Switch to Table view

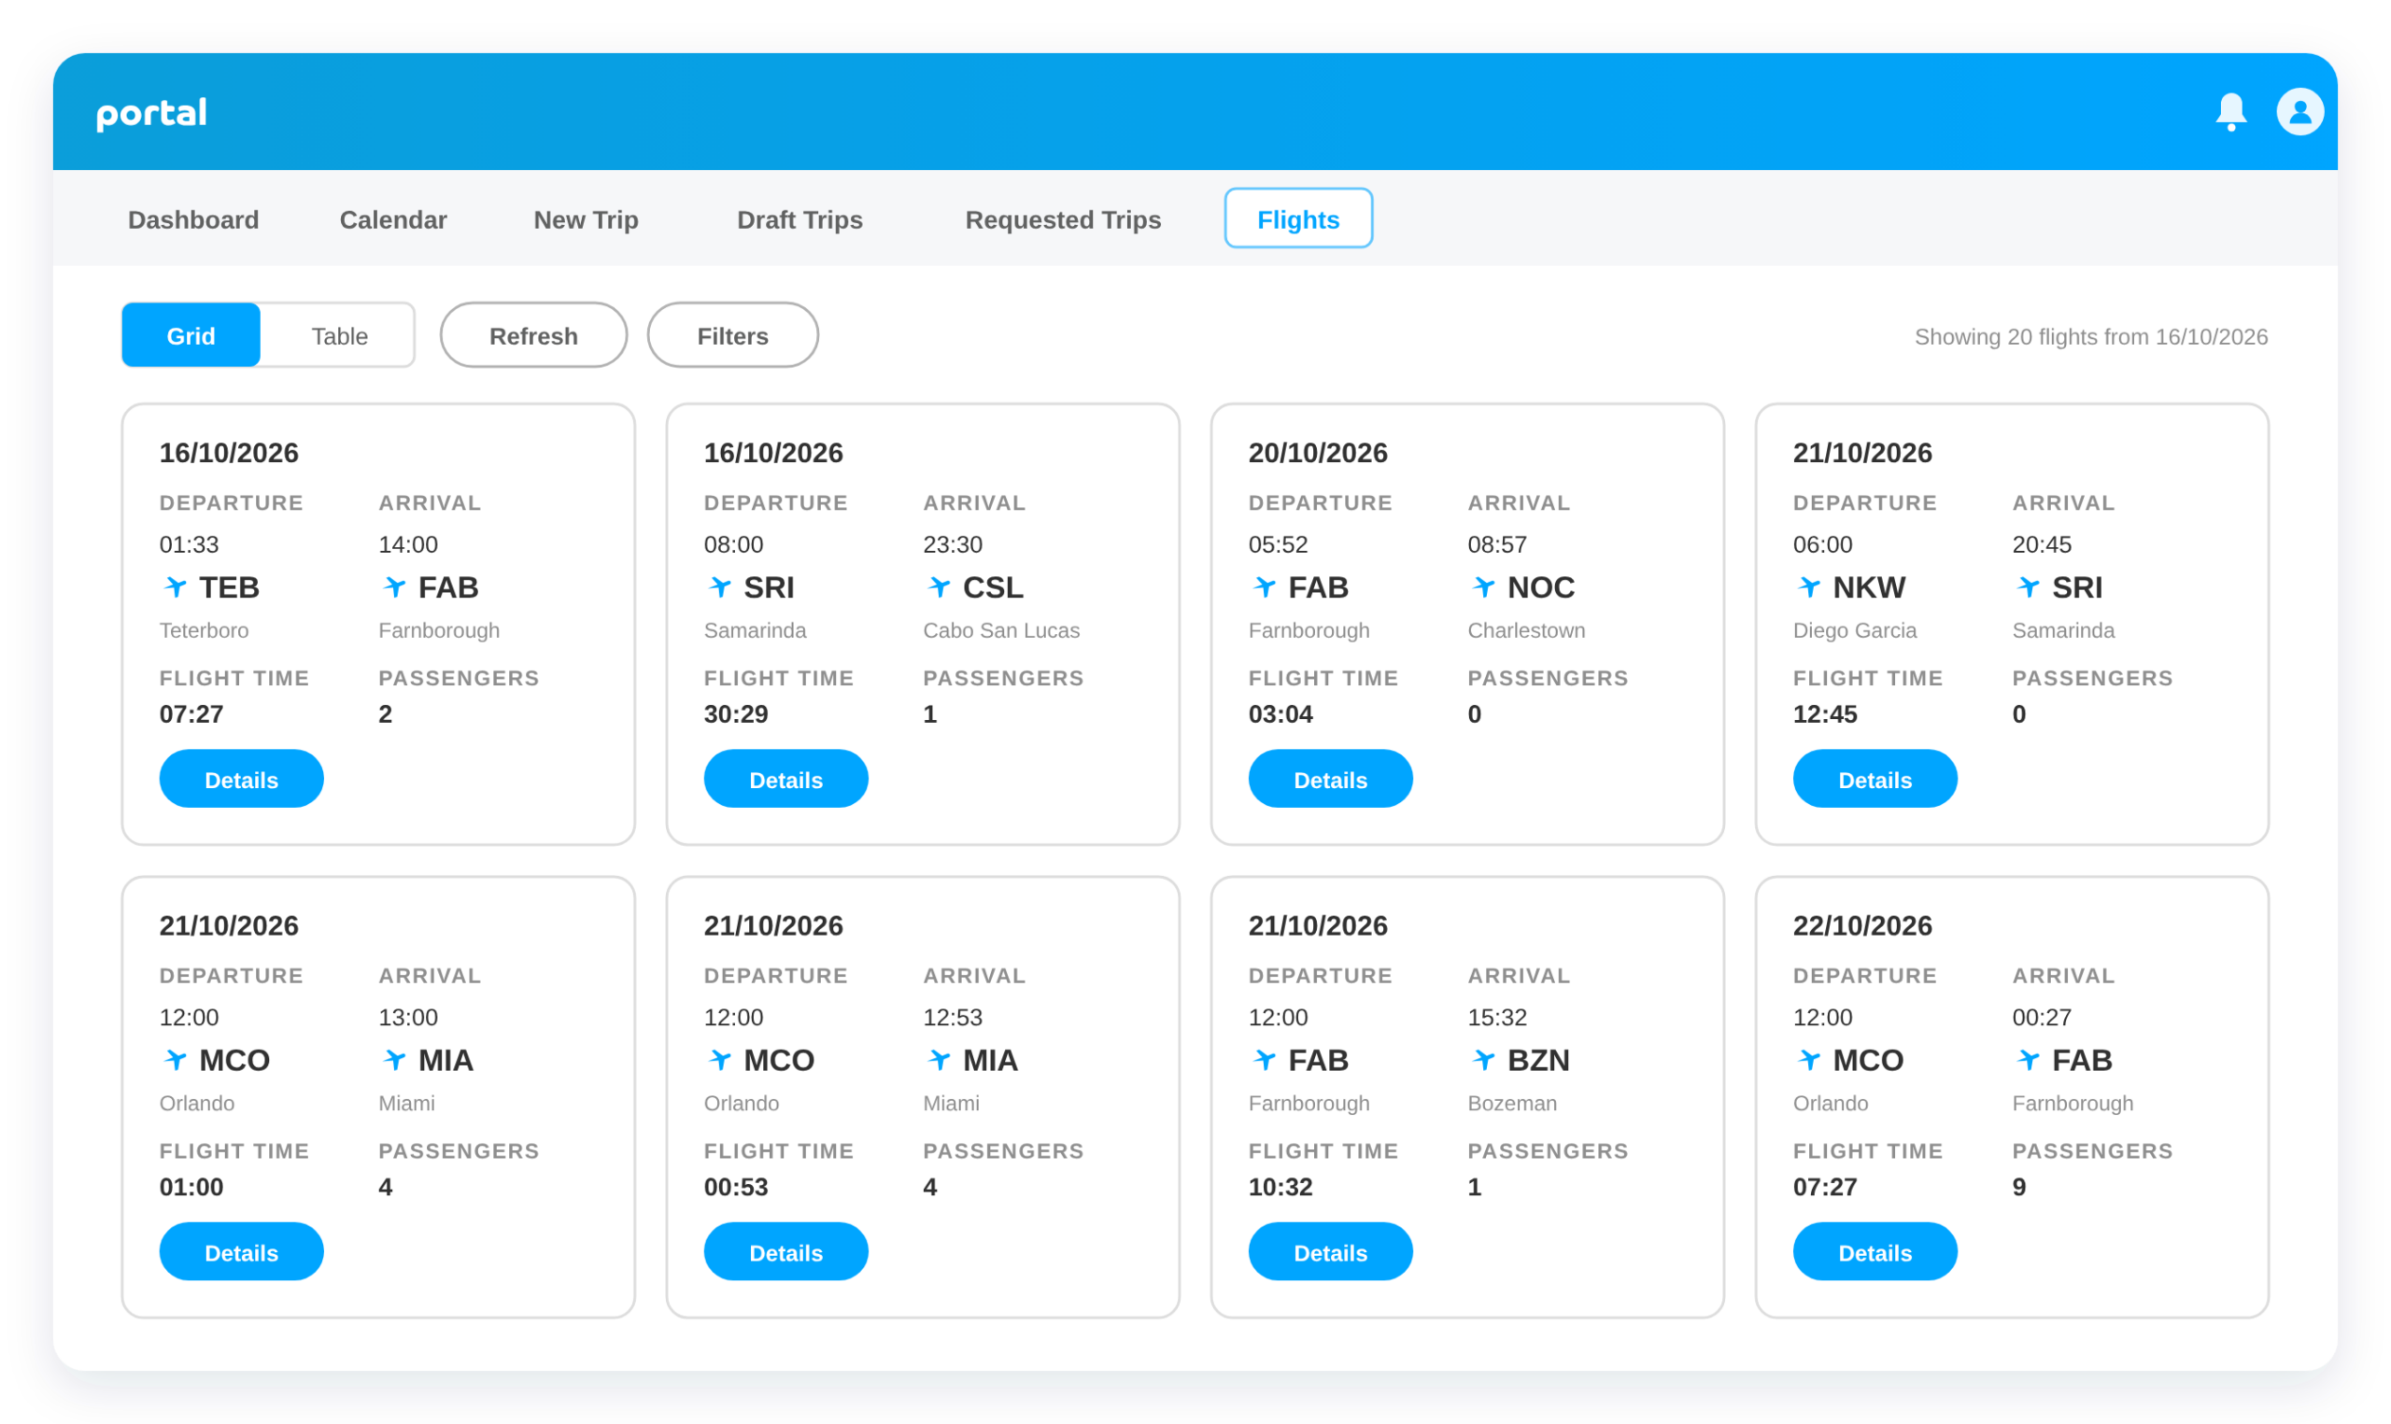pos(339,336)
